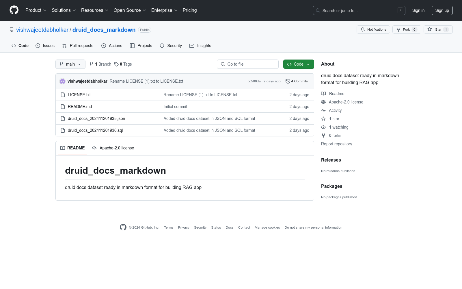The width and height of the screenshot is (462, 289).
Task: Switch to the Pull requests tab
Action: click(78, 46)
